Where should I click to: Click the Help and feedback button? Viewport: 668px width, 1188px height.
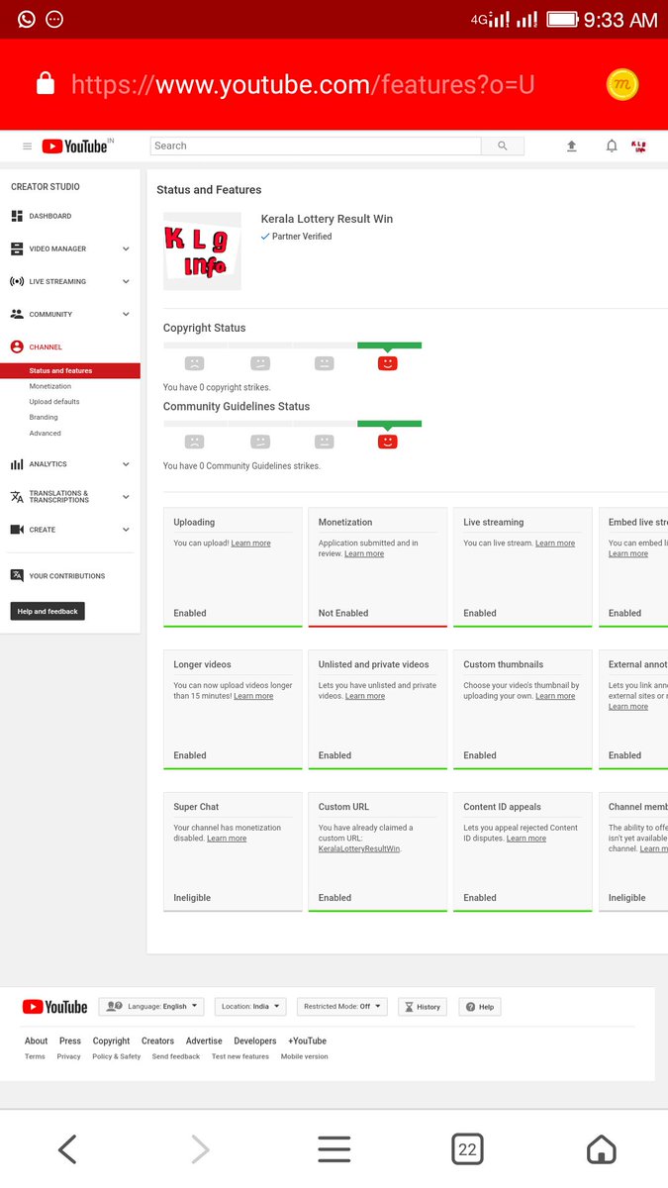click(x=48, y=611)
